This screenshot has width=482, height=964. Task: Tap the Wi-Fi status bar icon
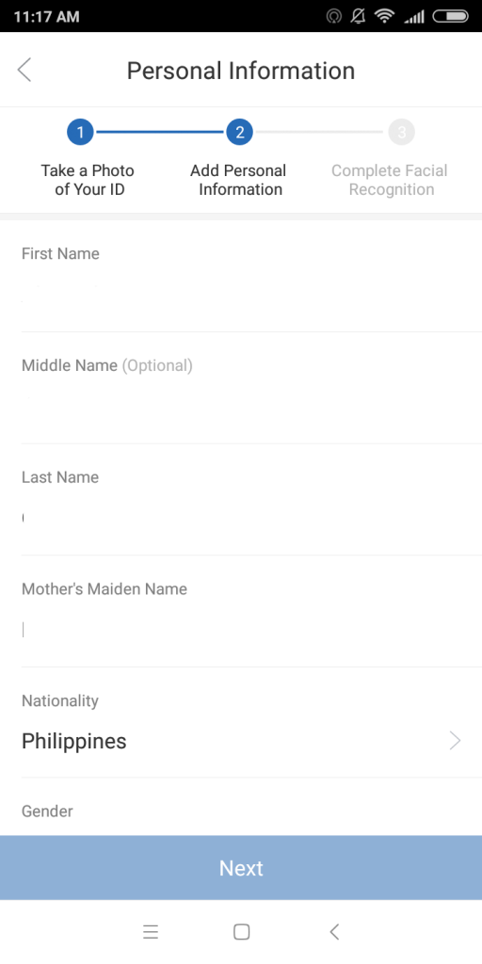(384, 17)
